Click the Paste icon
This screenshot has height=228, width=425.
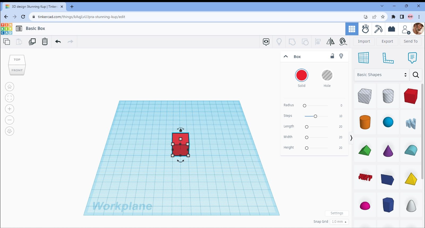tap(19, 42)
